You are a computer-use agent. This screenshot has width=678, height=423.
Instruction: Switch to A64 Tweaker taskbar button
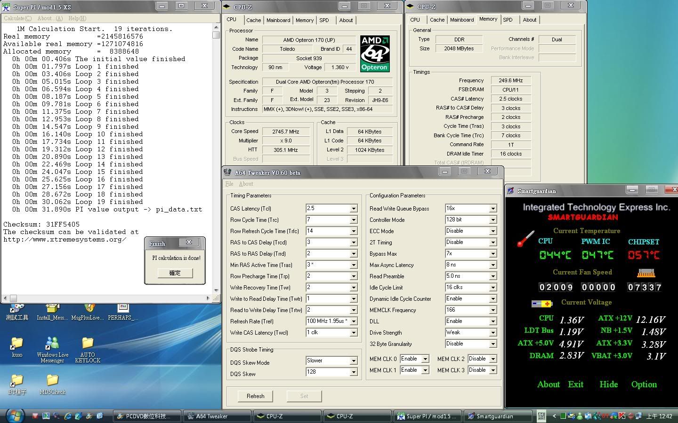[x=217, y=416]
